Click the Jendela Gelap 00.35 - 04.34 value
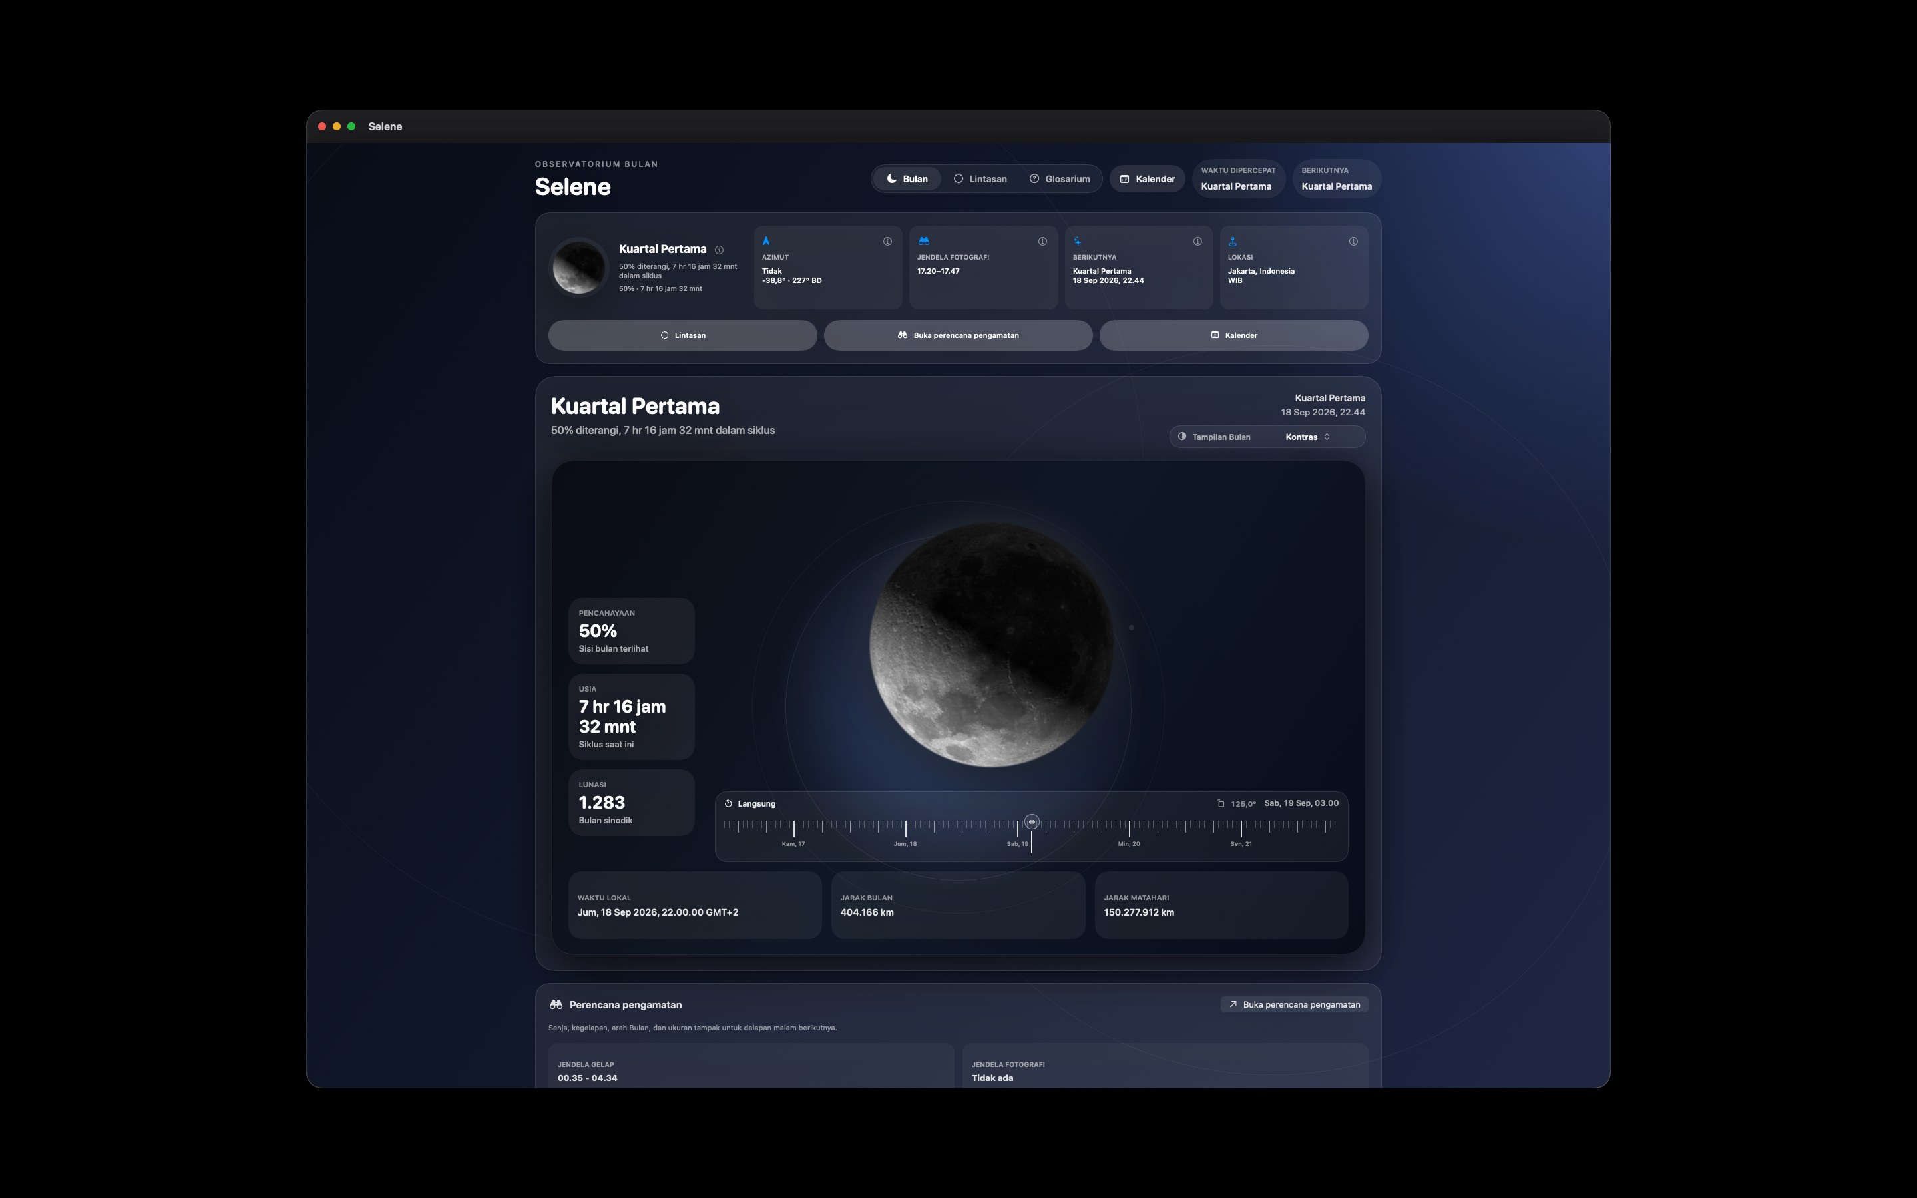Viewport: 1917px width, 1198px height. [587, 1078]
